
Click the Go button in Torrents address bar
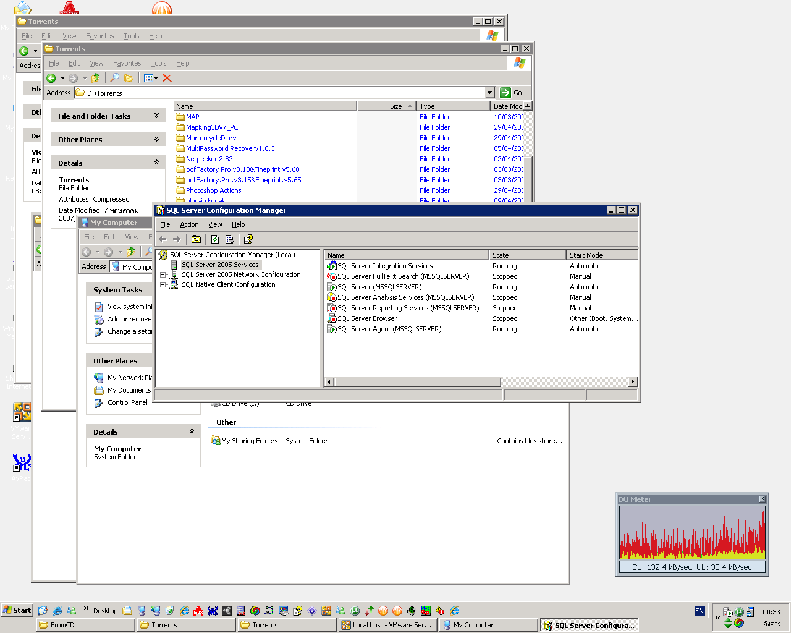click(x=512, y=93)
